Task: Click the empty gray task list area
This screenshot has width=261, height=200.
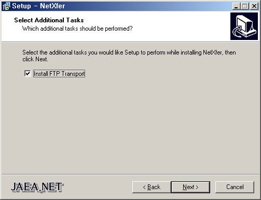Action: click(130, 125)
